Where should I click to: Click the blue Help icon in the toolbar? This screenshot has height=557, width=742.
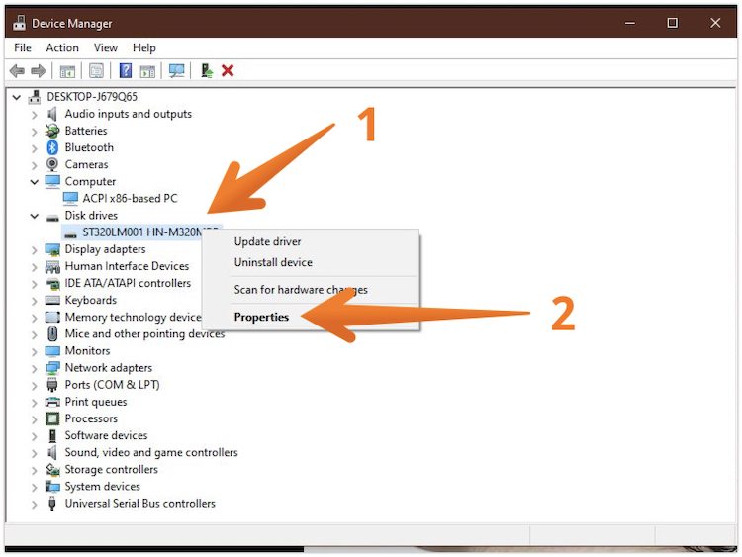126,71
